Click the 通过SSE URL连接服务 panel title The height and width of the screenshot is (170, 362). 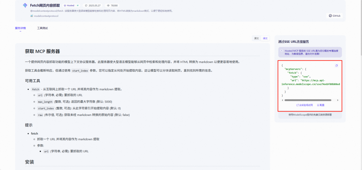pyautogui.click(x=294, y=42)
